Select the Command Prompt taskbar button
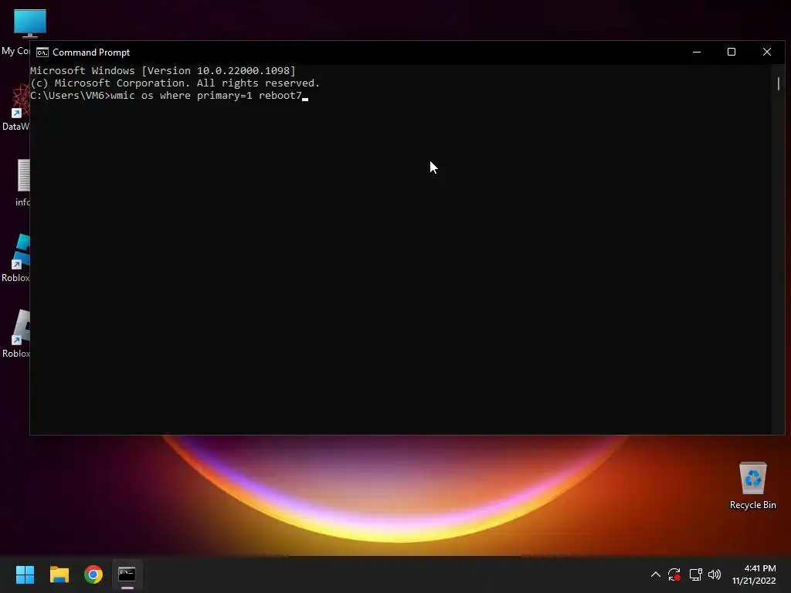791x593 pixels. pos(127,574)
